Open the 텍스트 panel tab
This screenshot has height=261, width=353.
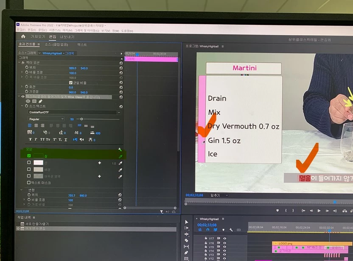[82, 45]
